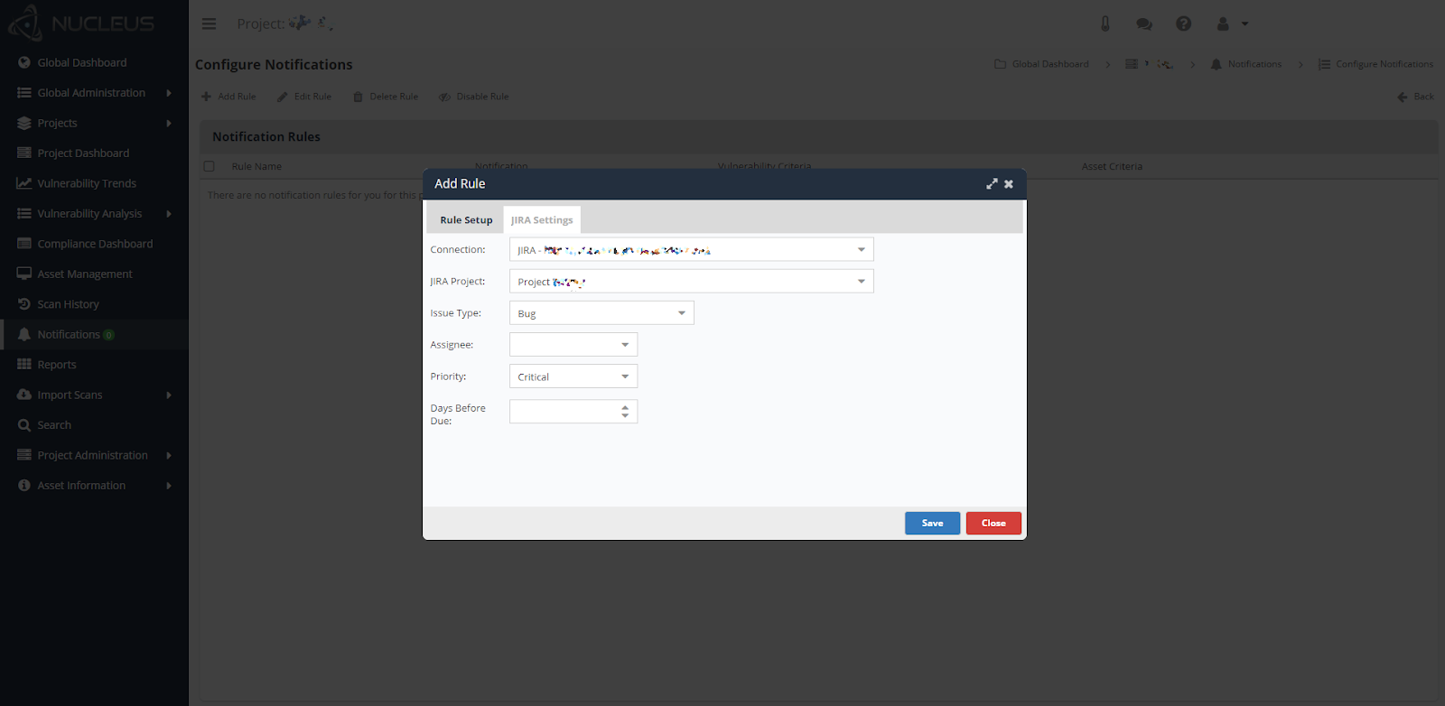The image size is (1445, 706).
Task: Click the Global Dashboard sidebar icon
Action: tap(24, 62)
